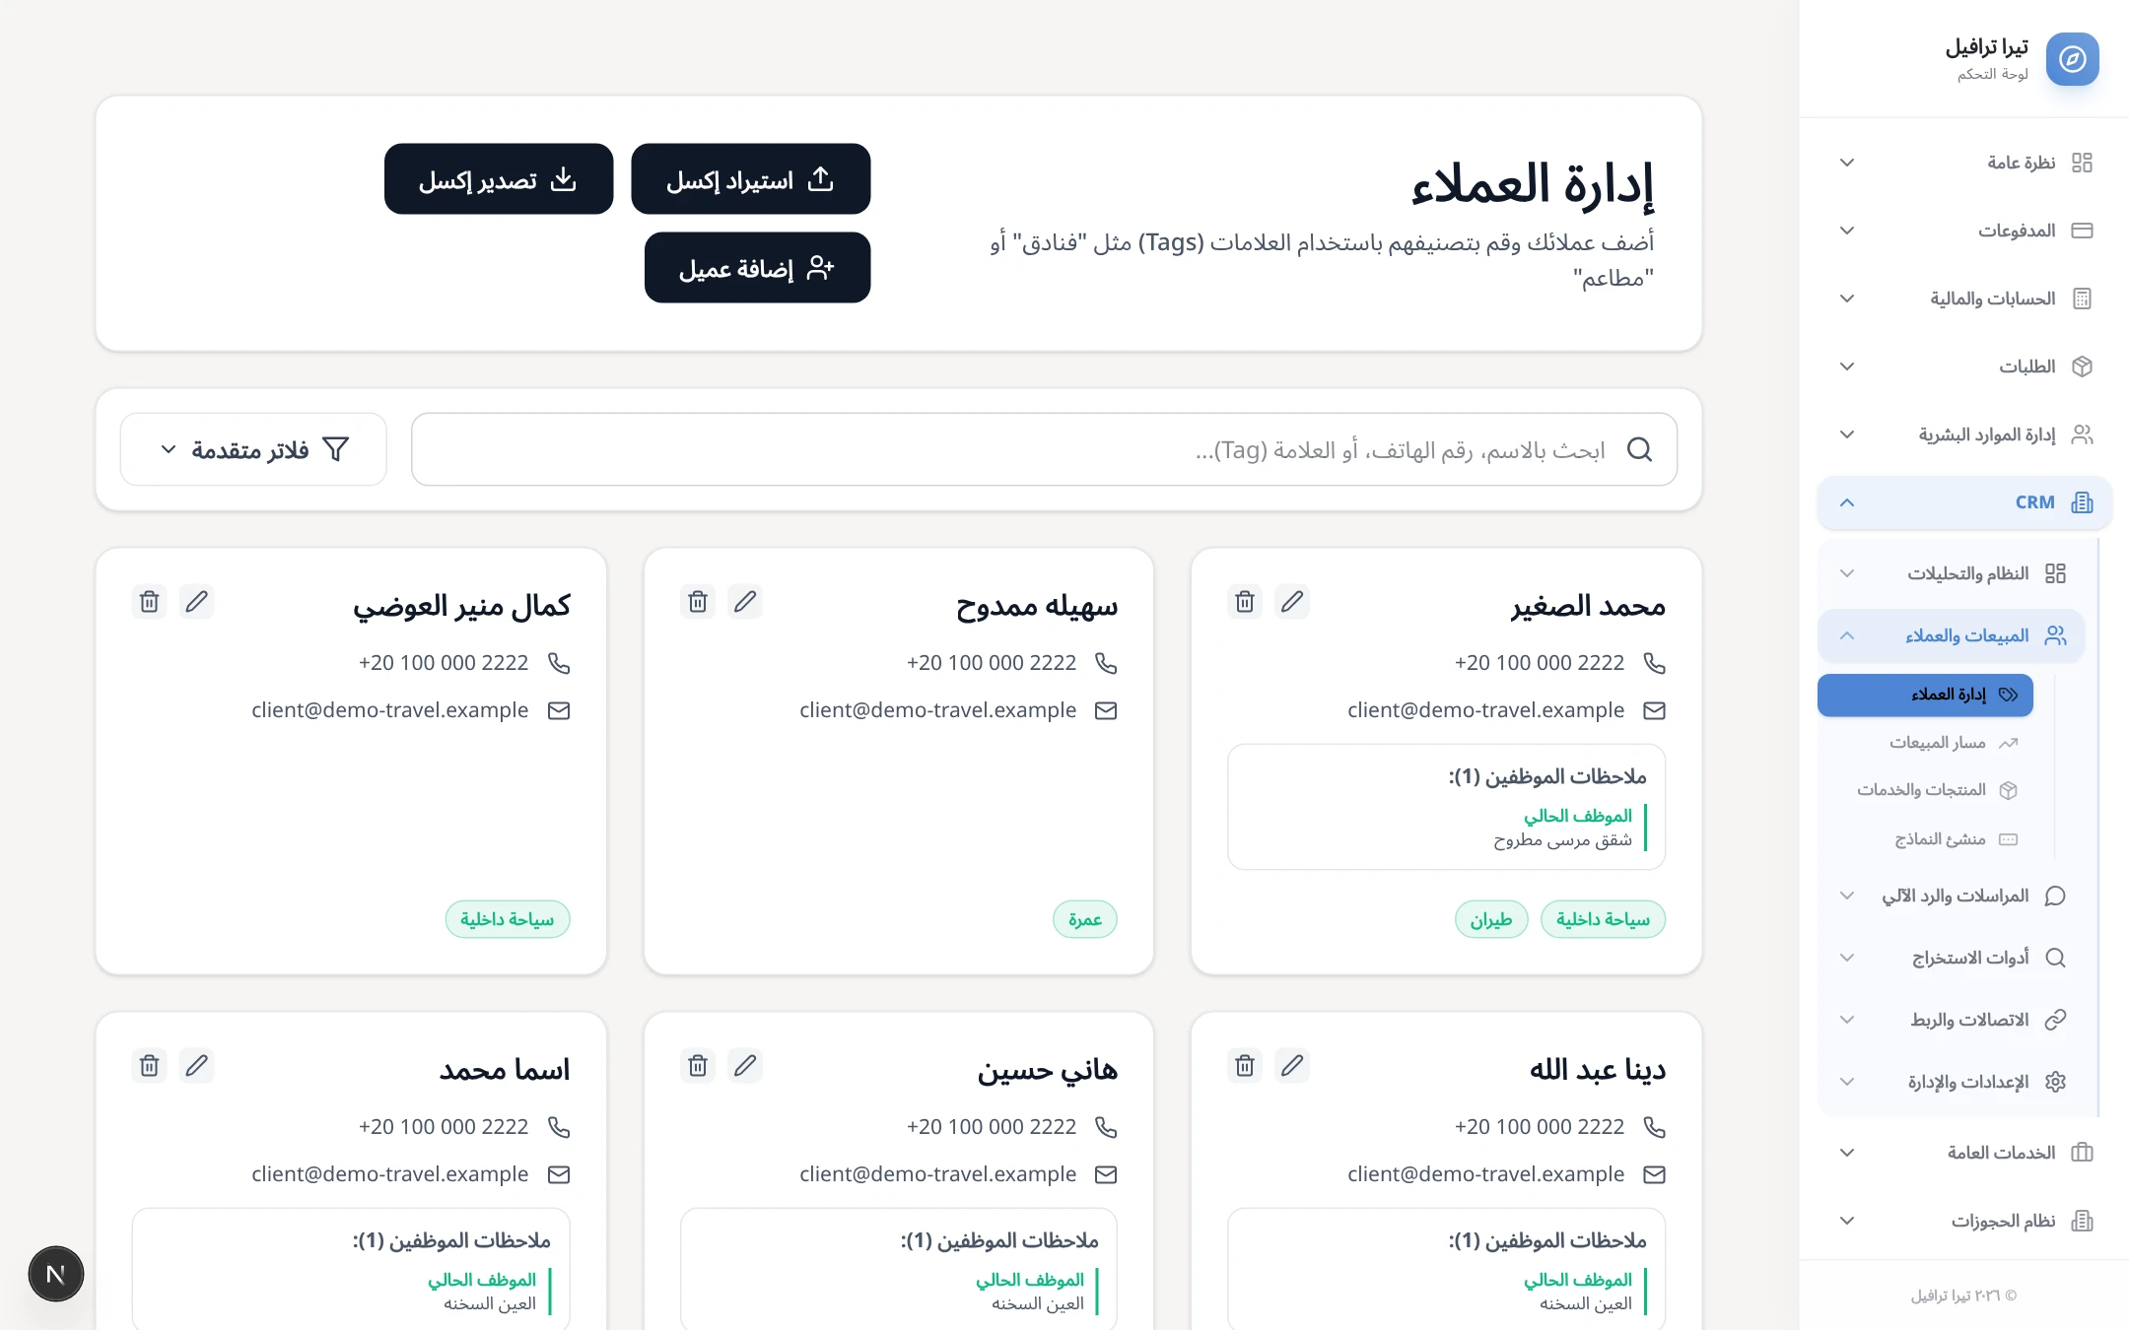The image size is (2129, 1330).
Task: Edit client محمد الصغير with pencil icon
Action: pos(1292,601)
